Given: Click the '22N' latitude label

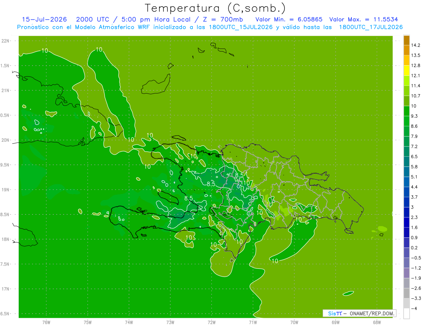Looking at the screenshot, I should pyautogui.click(x=5, y=41).
